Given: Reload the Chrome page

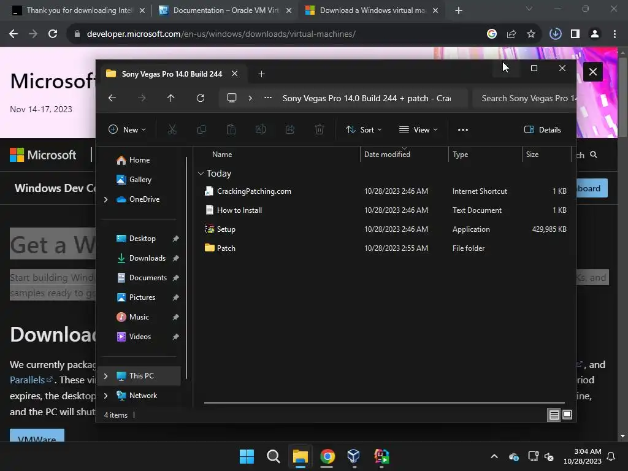Looking at the screenshot, I should click(x=53, y=34).
